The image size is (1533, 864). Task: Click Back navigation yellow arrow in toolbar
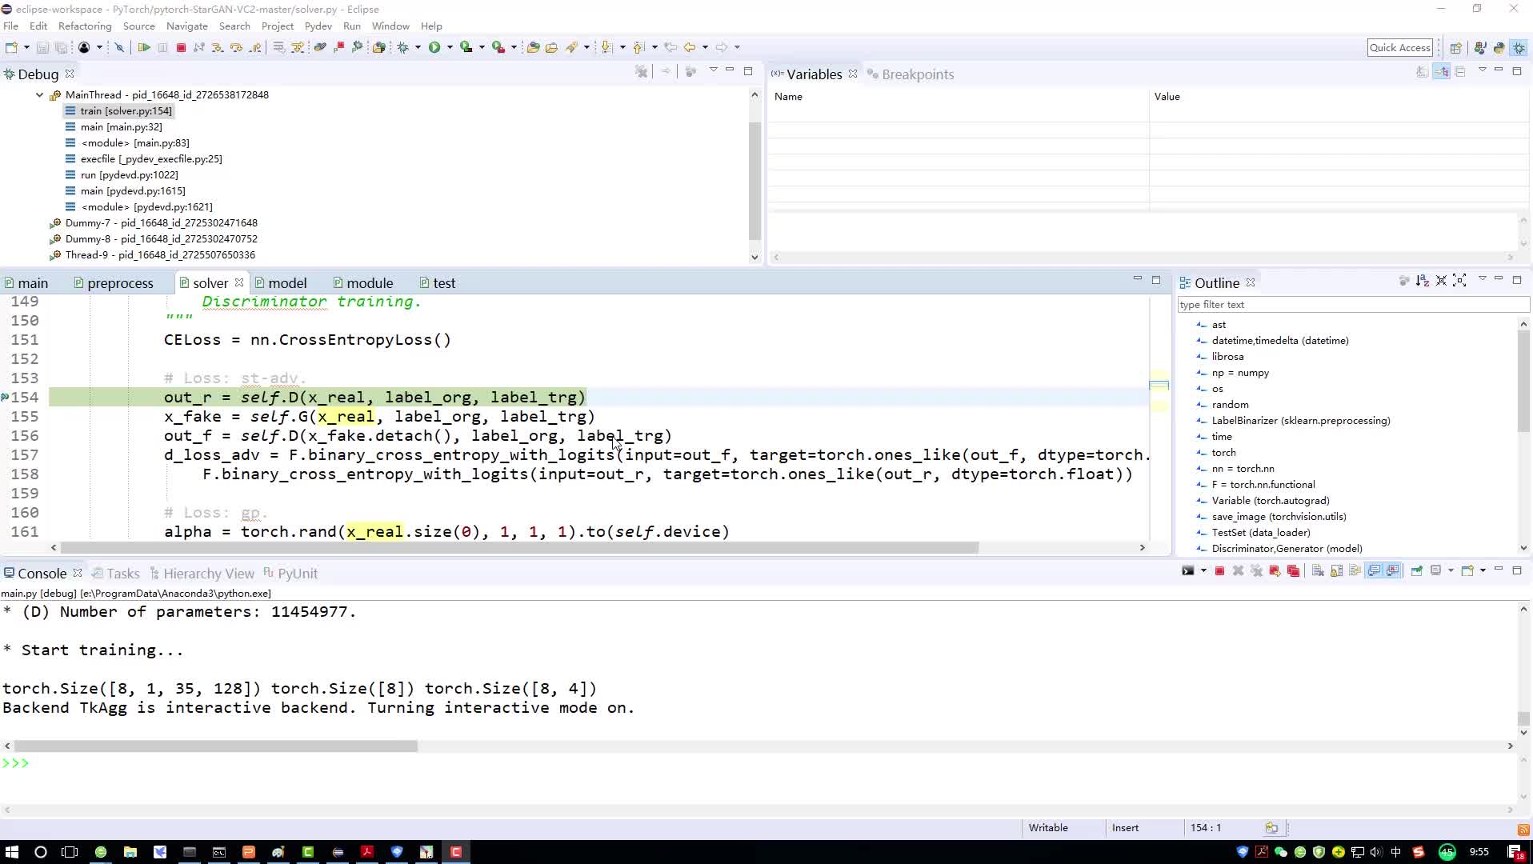(689, 47)
